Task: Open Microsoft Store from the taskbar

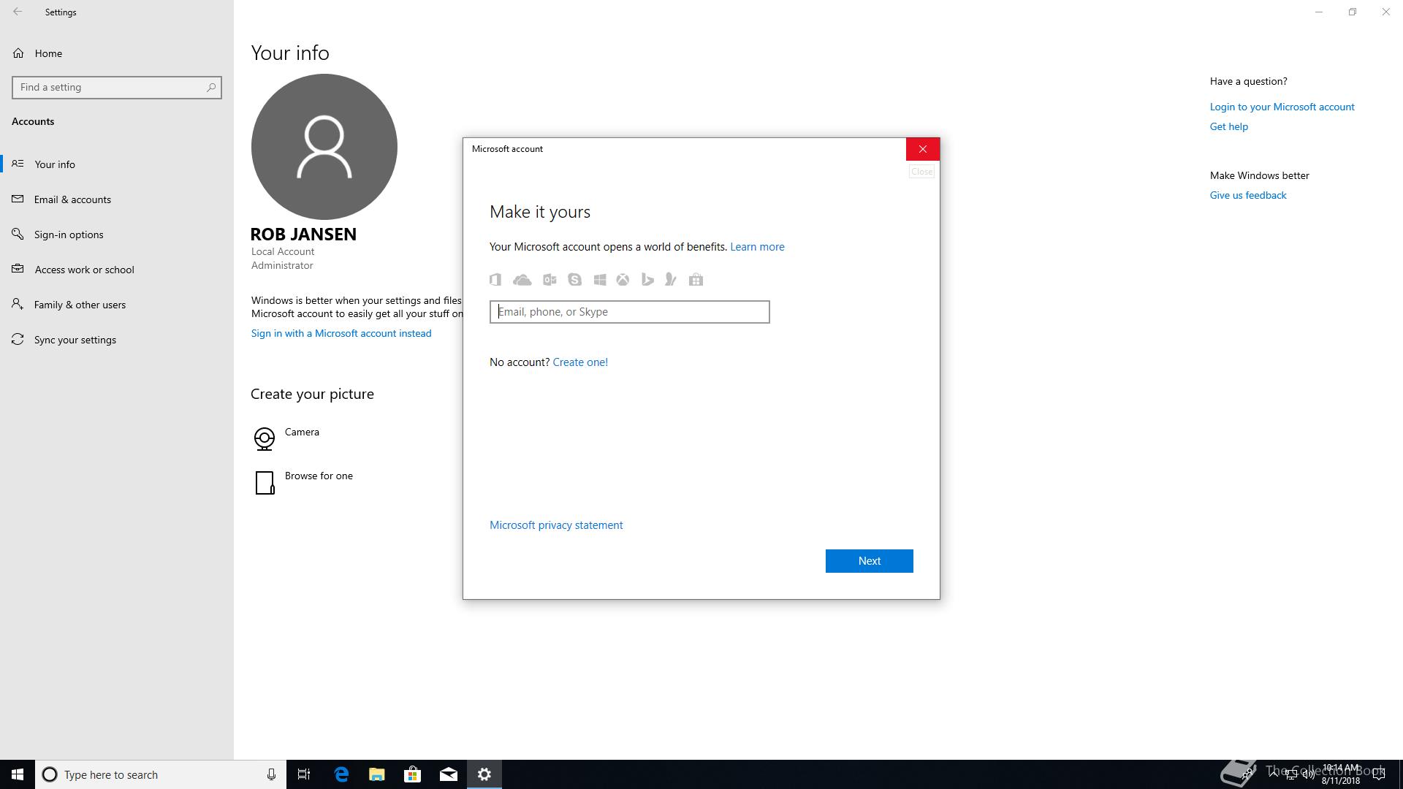Action: pyautogui.click(x=412, y=774)
